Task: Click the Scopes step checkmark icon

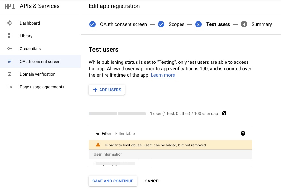Action: click(161, 24)
